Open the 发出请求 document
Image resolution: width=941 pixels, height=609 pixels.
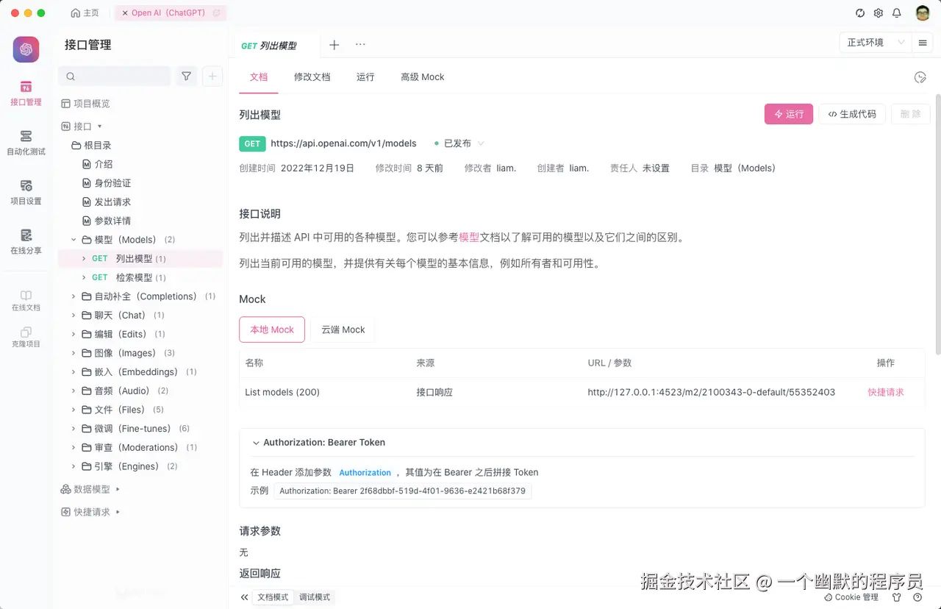(112, 202)
